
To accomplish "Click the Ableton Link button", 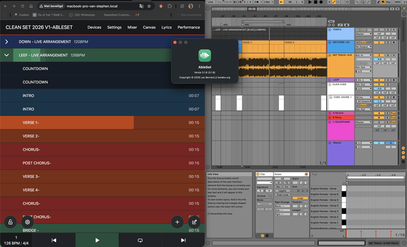I will point(211,2).
